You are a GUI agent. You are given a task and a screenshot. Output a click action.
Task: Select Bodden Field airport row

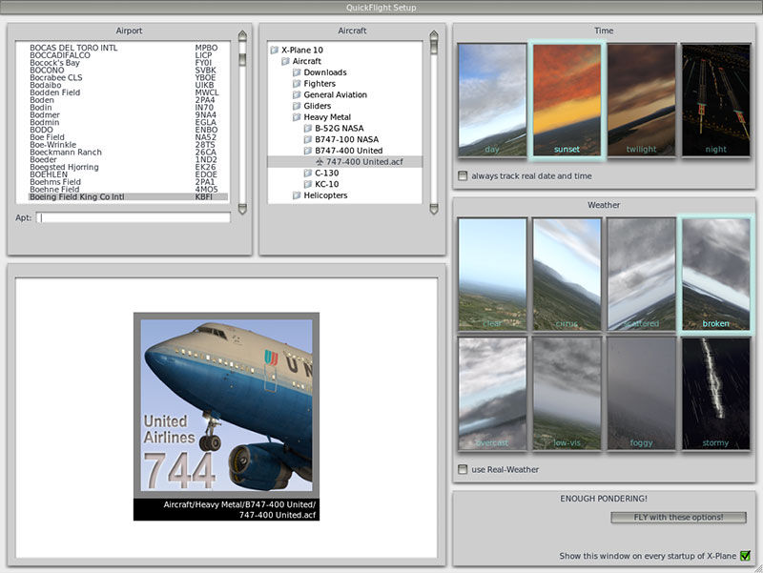click(129, 92)
